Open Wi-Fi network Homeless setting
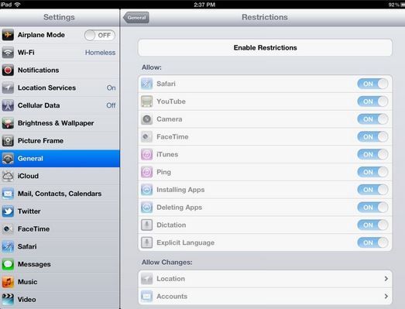Screen dimensions: 405x309 coord(60,53)
